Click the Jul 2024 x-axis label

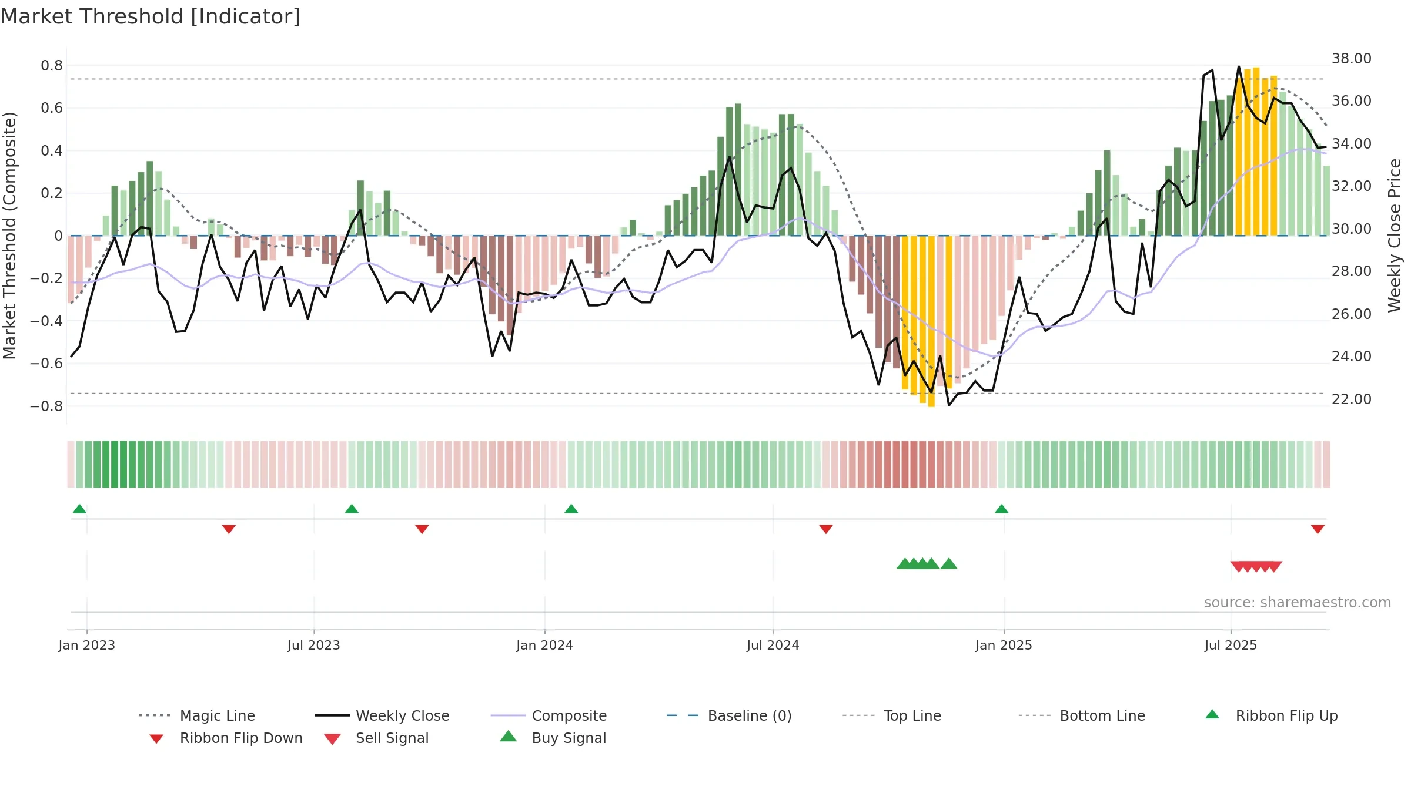coord(773,645)
